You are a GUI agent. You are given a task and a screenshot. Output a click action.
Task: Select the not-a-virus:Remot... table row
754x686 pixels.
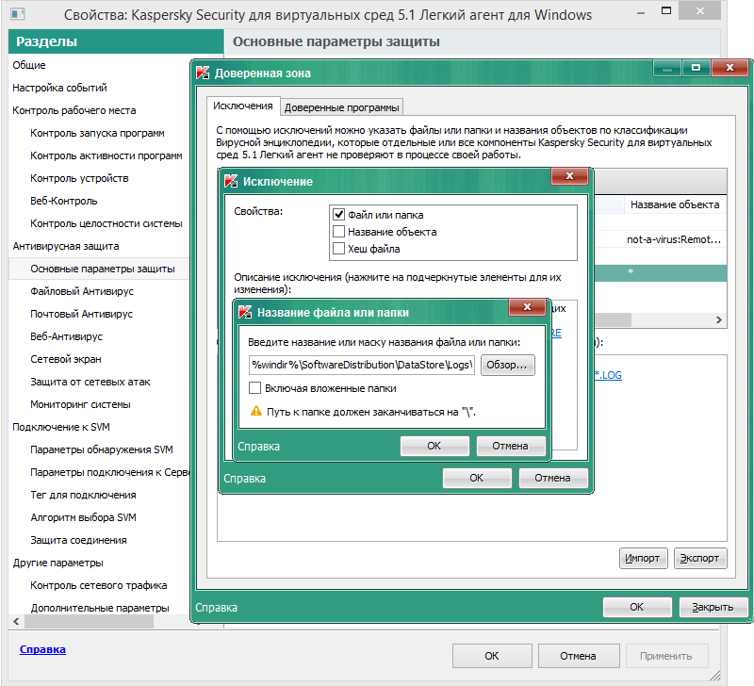pyautogui.click(x=661, y=239)
